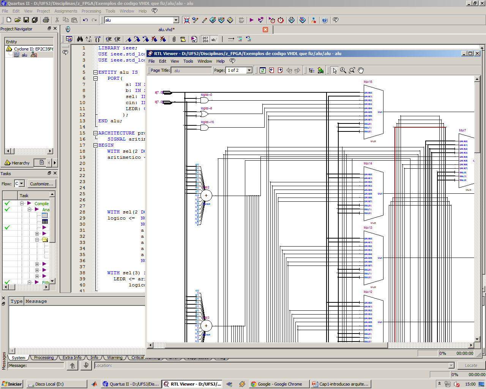Viewport: 486px width, 389px height.
Task: Click the Find binoculars icon in editor toolbar
Action: click(80, 39)
